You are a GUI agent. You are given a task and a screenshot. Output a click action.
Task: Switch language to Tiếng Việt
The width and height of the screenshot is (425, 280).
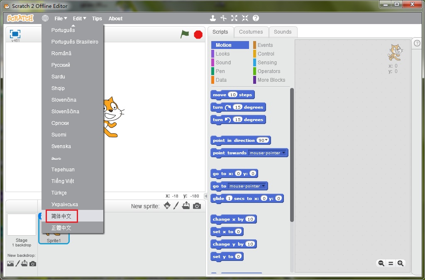coord(73,181)
